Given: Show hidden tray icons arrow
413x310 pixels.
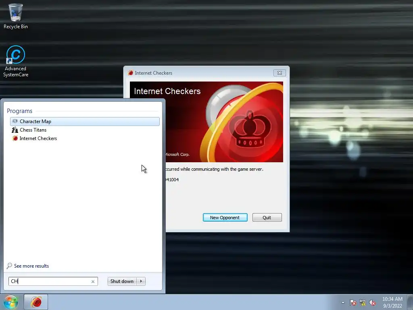Looking at the screenshot, I should 343,302.
